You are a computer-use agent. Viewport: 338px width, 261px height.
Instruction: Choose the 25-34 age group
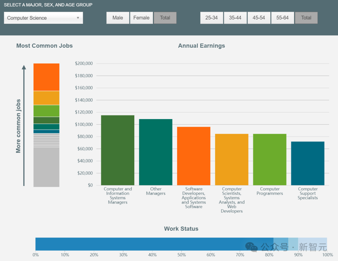212,18
